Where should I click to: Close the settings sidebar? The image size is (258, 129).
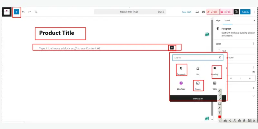[254, 21]
